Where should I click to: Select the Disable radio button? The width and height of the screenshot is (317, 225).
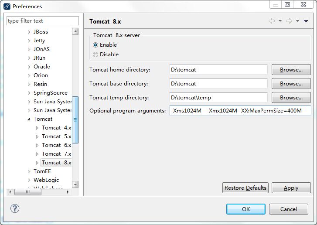pos(95,55)
